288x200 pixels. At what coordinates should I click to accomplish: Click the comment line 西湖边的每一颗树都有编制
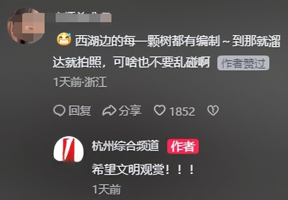coord(148,41)
